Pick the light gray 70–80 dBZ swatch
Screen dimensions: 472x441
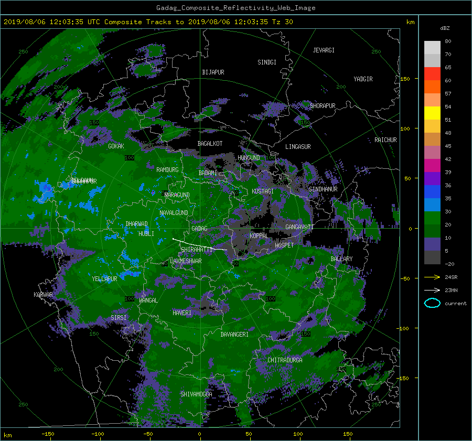[432, 48]
